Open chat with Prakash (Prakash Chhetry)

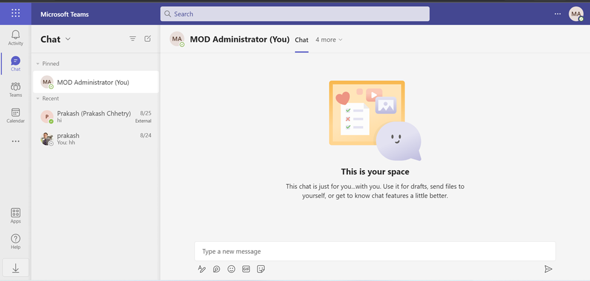coord(96,116)
